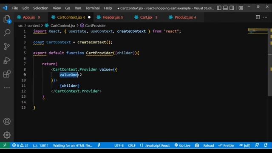This screenshot has width=272, height=153.
Task: Open the remote window indicator in status bar
Action: tap(5, 145)
